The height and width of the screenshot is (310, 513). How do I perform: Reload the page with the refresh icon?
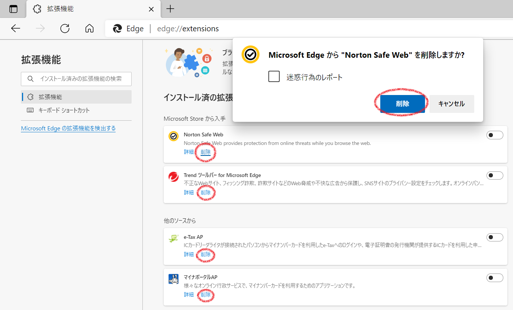point(64,28)
